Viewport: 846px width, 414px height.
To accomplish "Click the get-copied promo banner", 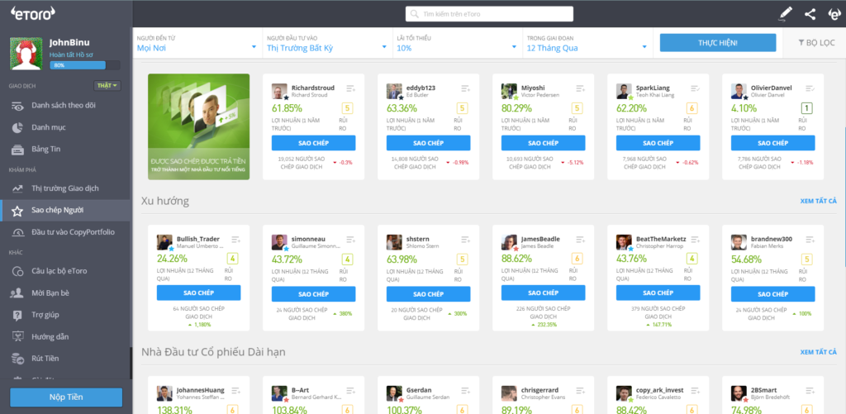I will pyautogui.click(x=198, y=127).
